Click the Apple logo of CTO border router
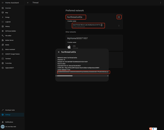This screenshot has height=130, width=164. [69, 47]
